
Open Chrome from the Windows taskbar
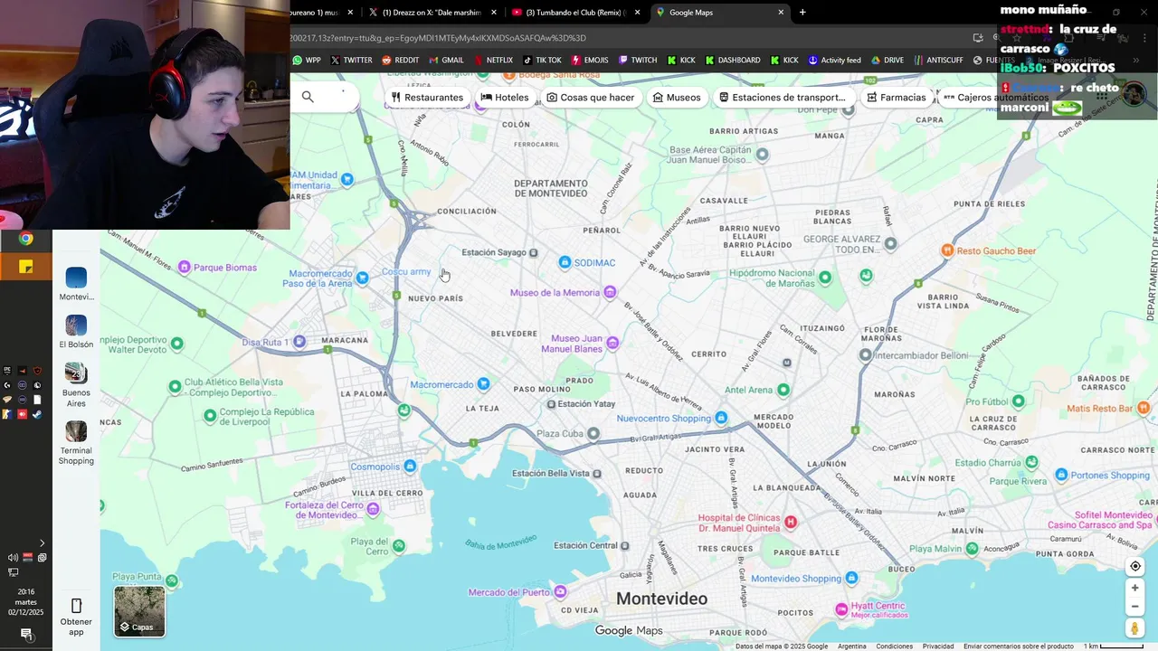(25, 239)
